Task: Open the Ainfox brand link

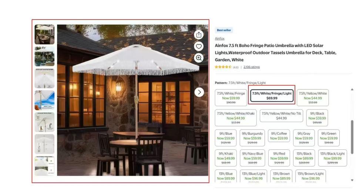Action: click(x=219, y=38)
